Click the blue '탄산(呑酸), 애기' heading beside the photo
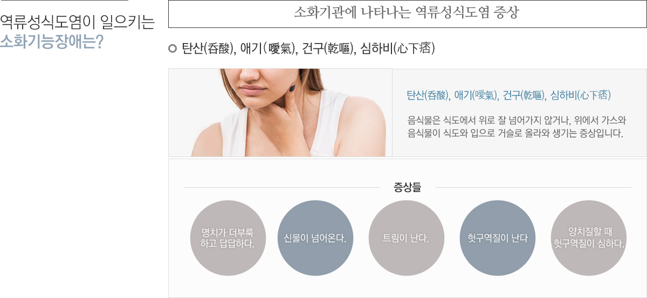Viewport: 647px width, 298px height. tap(508, 96)
